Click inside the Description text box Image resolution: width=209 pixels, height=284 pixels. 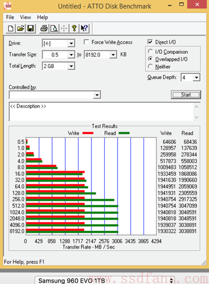(x=101, y=112)
